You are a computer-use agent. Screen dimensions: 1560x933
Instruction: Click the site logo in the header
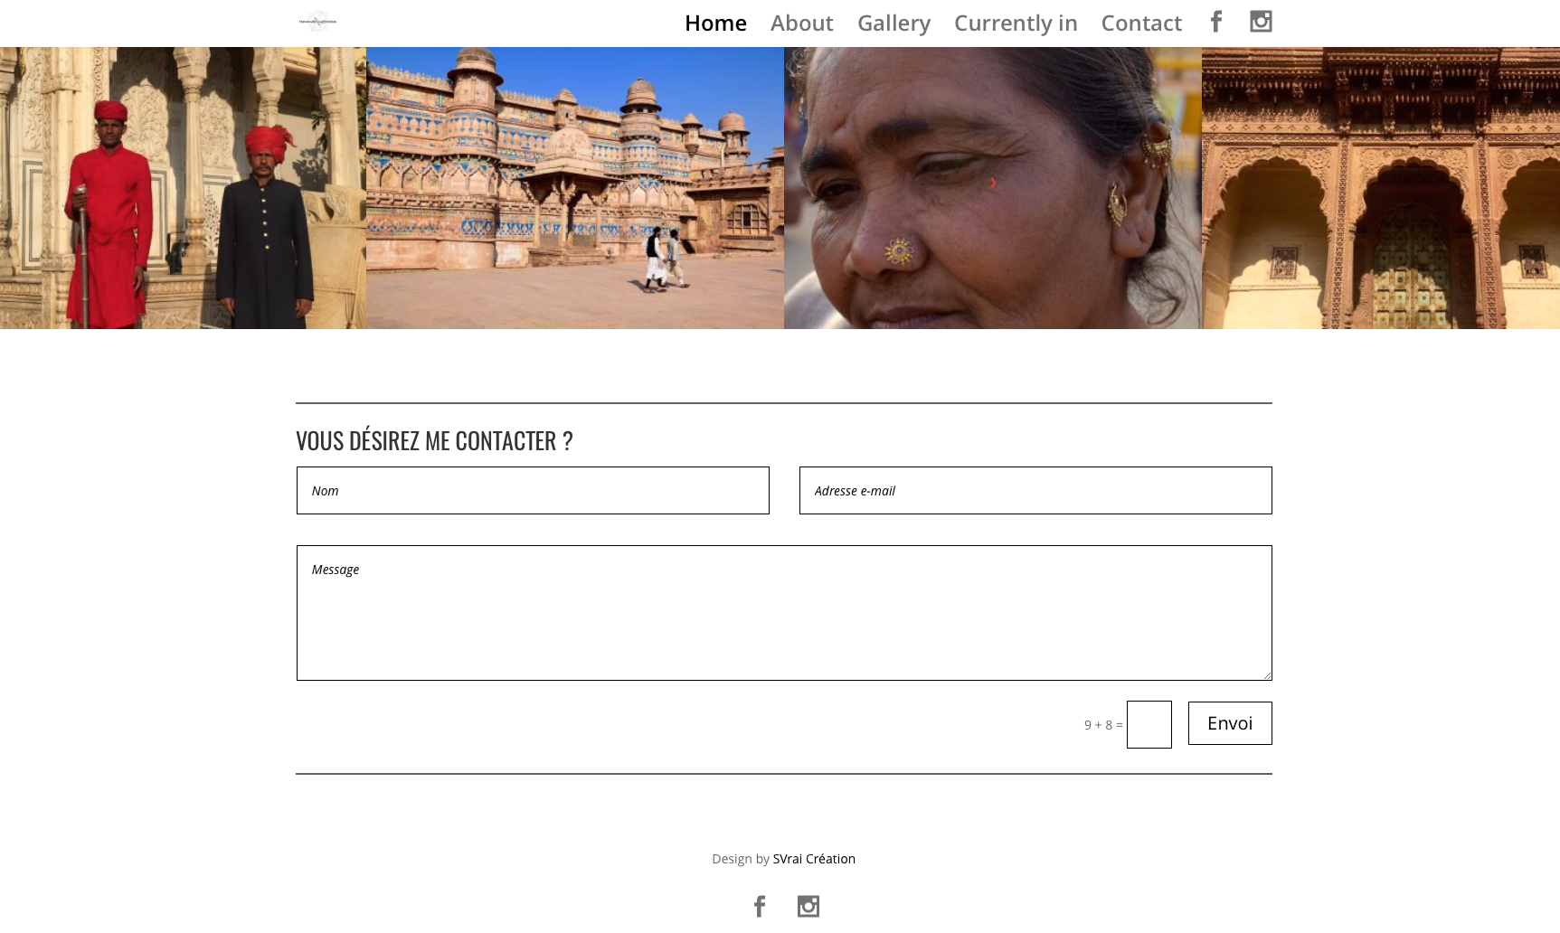tap(317, 22)
